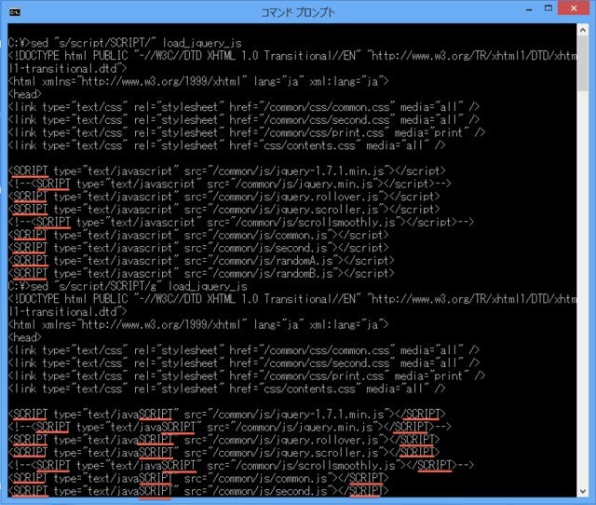
Task: Close the Command Prompt window
Action: tap(570, 12)
